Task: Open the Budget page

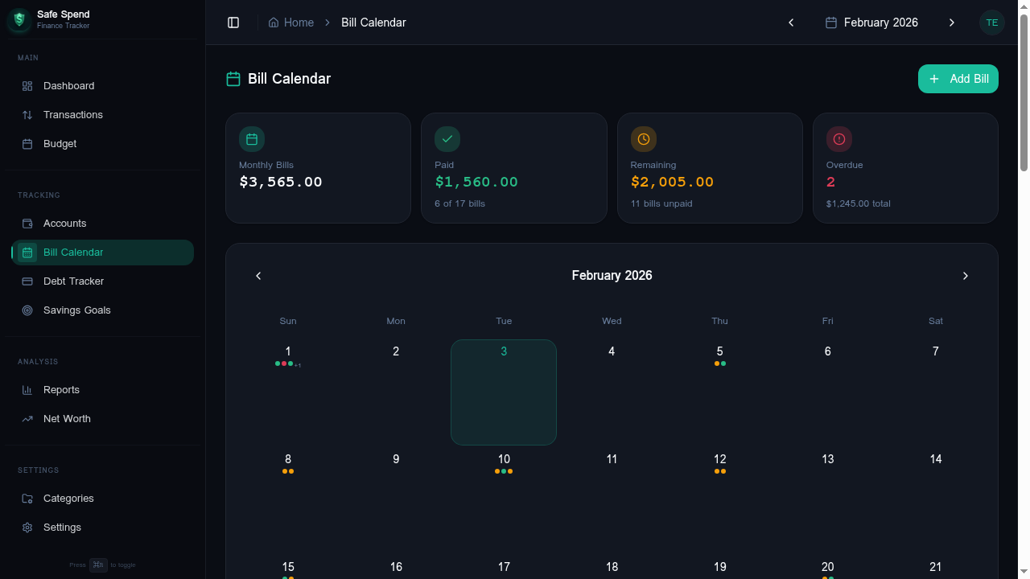Action: (60, 143)
